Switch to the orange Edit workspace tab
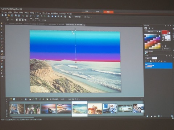 pos(108,12)
